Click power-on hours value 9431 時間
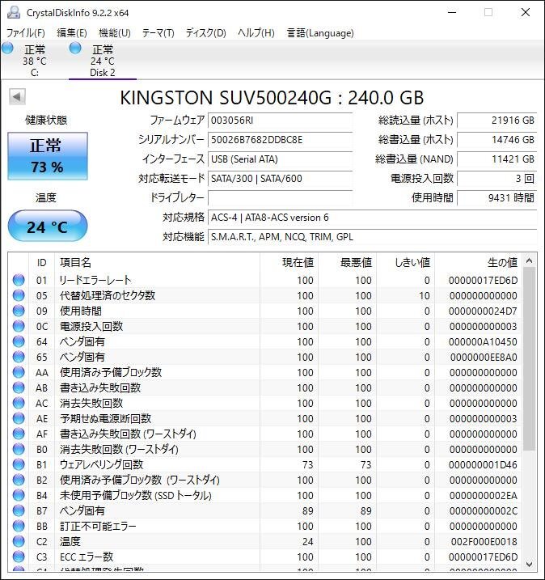The image size is (545, 580). 497,198
